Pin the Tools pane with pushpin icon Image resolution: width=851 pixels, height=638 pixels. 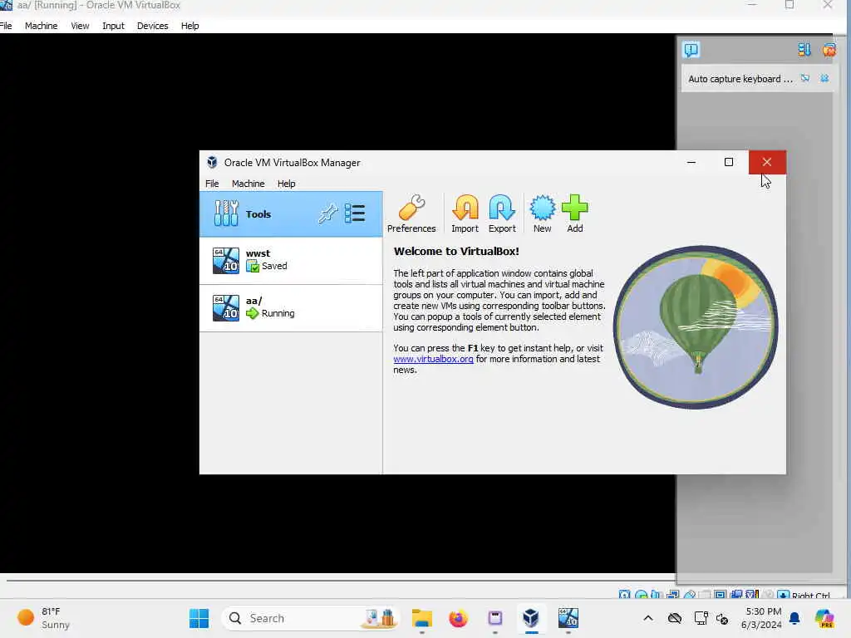[x=327, y=213]
